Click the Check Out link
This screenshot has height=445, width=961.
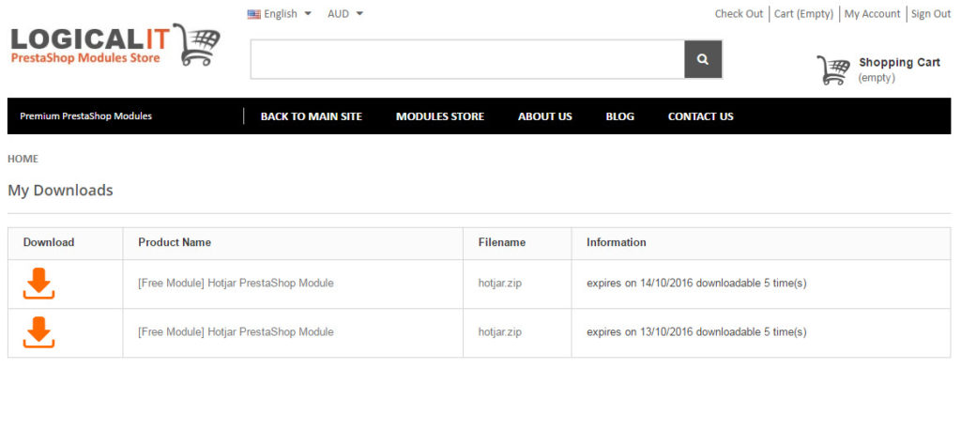pos(739,14)
